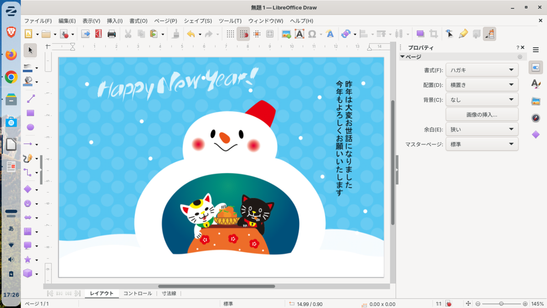Viewport: 547px width, 308px height.
Task: Click the Open folder icon
Action: (46, 34)
